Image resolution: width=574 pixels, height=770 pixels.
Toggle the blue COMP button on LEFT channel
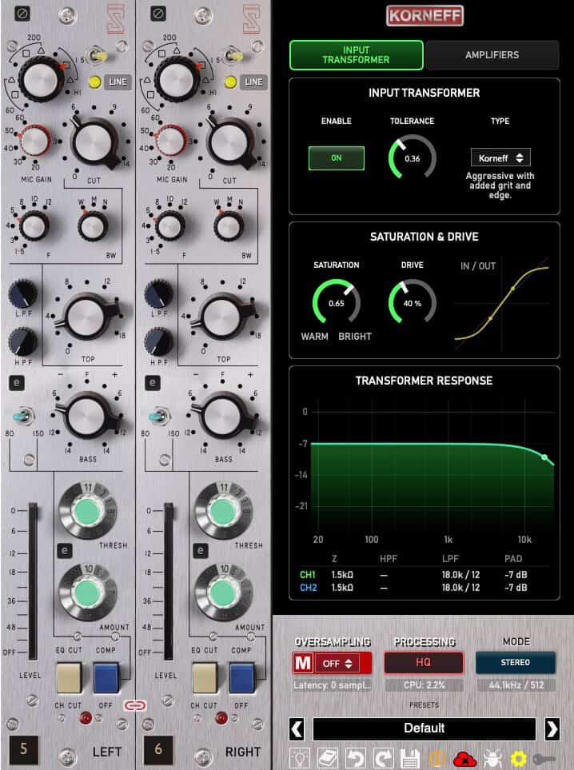click(x=106, y=678)
